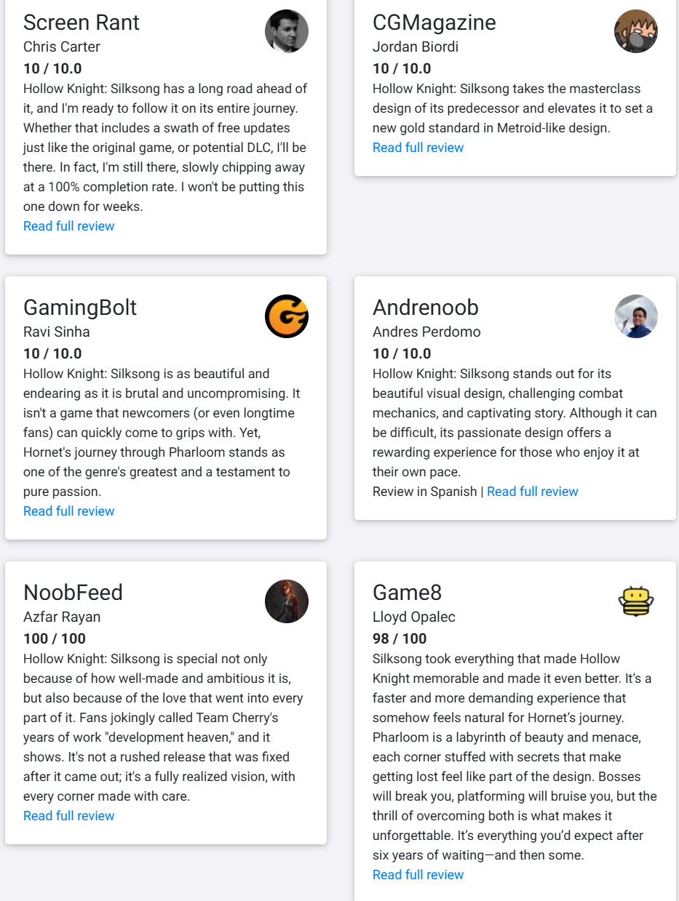Viewport: 679px width, 901px height.
Task: Click the GamingBolt outlet name
Action: click(x=80, y=308)
